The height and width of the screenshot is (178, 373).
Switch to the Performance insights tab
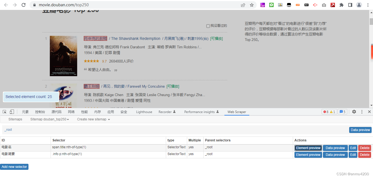click(201, 112)
